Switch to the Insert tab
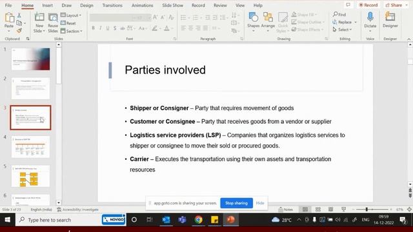Image resolution: width=413 pixels, height=232 pixels. point(47,5)
